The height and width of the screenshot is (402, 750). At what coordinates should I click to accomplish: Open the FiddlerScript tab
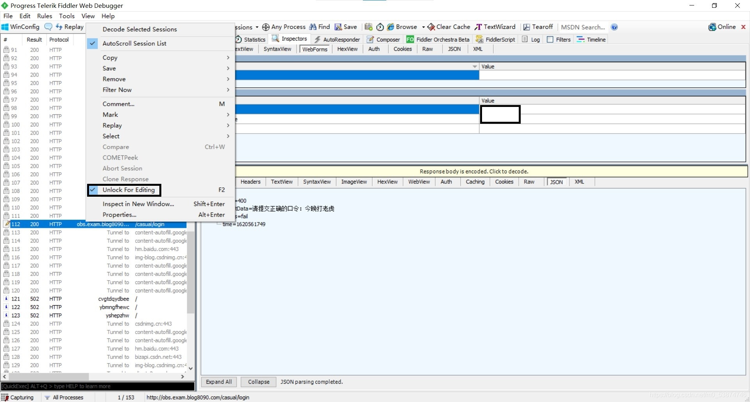point(495,39)
